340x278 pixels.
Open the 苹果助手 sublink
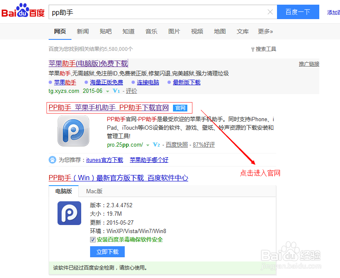(x=65, y=82)
